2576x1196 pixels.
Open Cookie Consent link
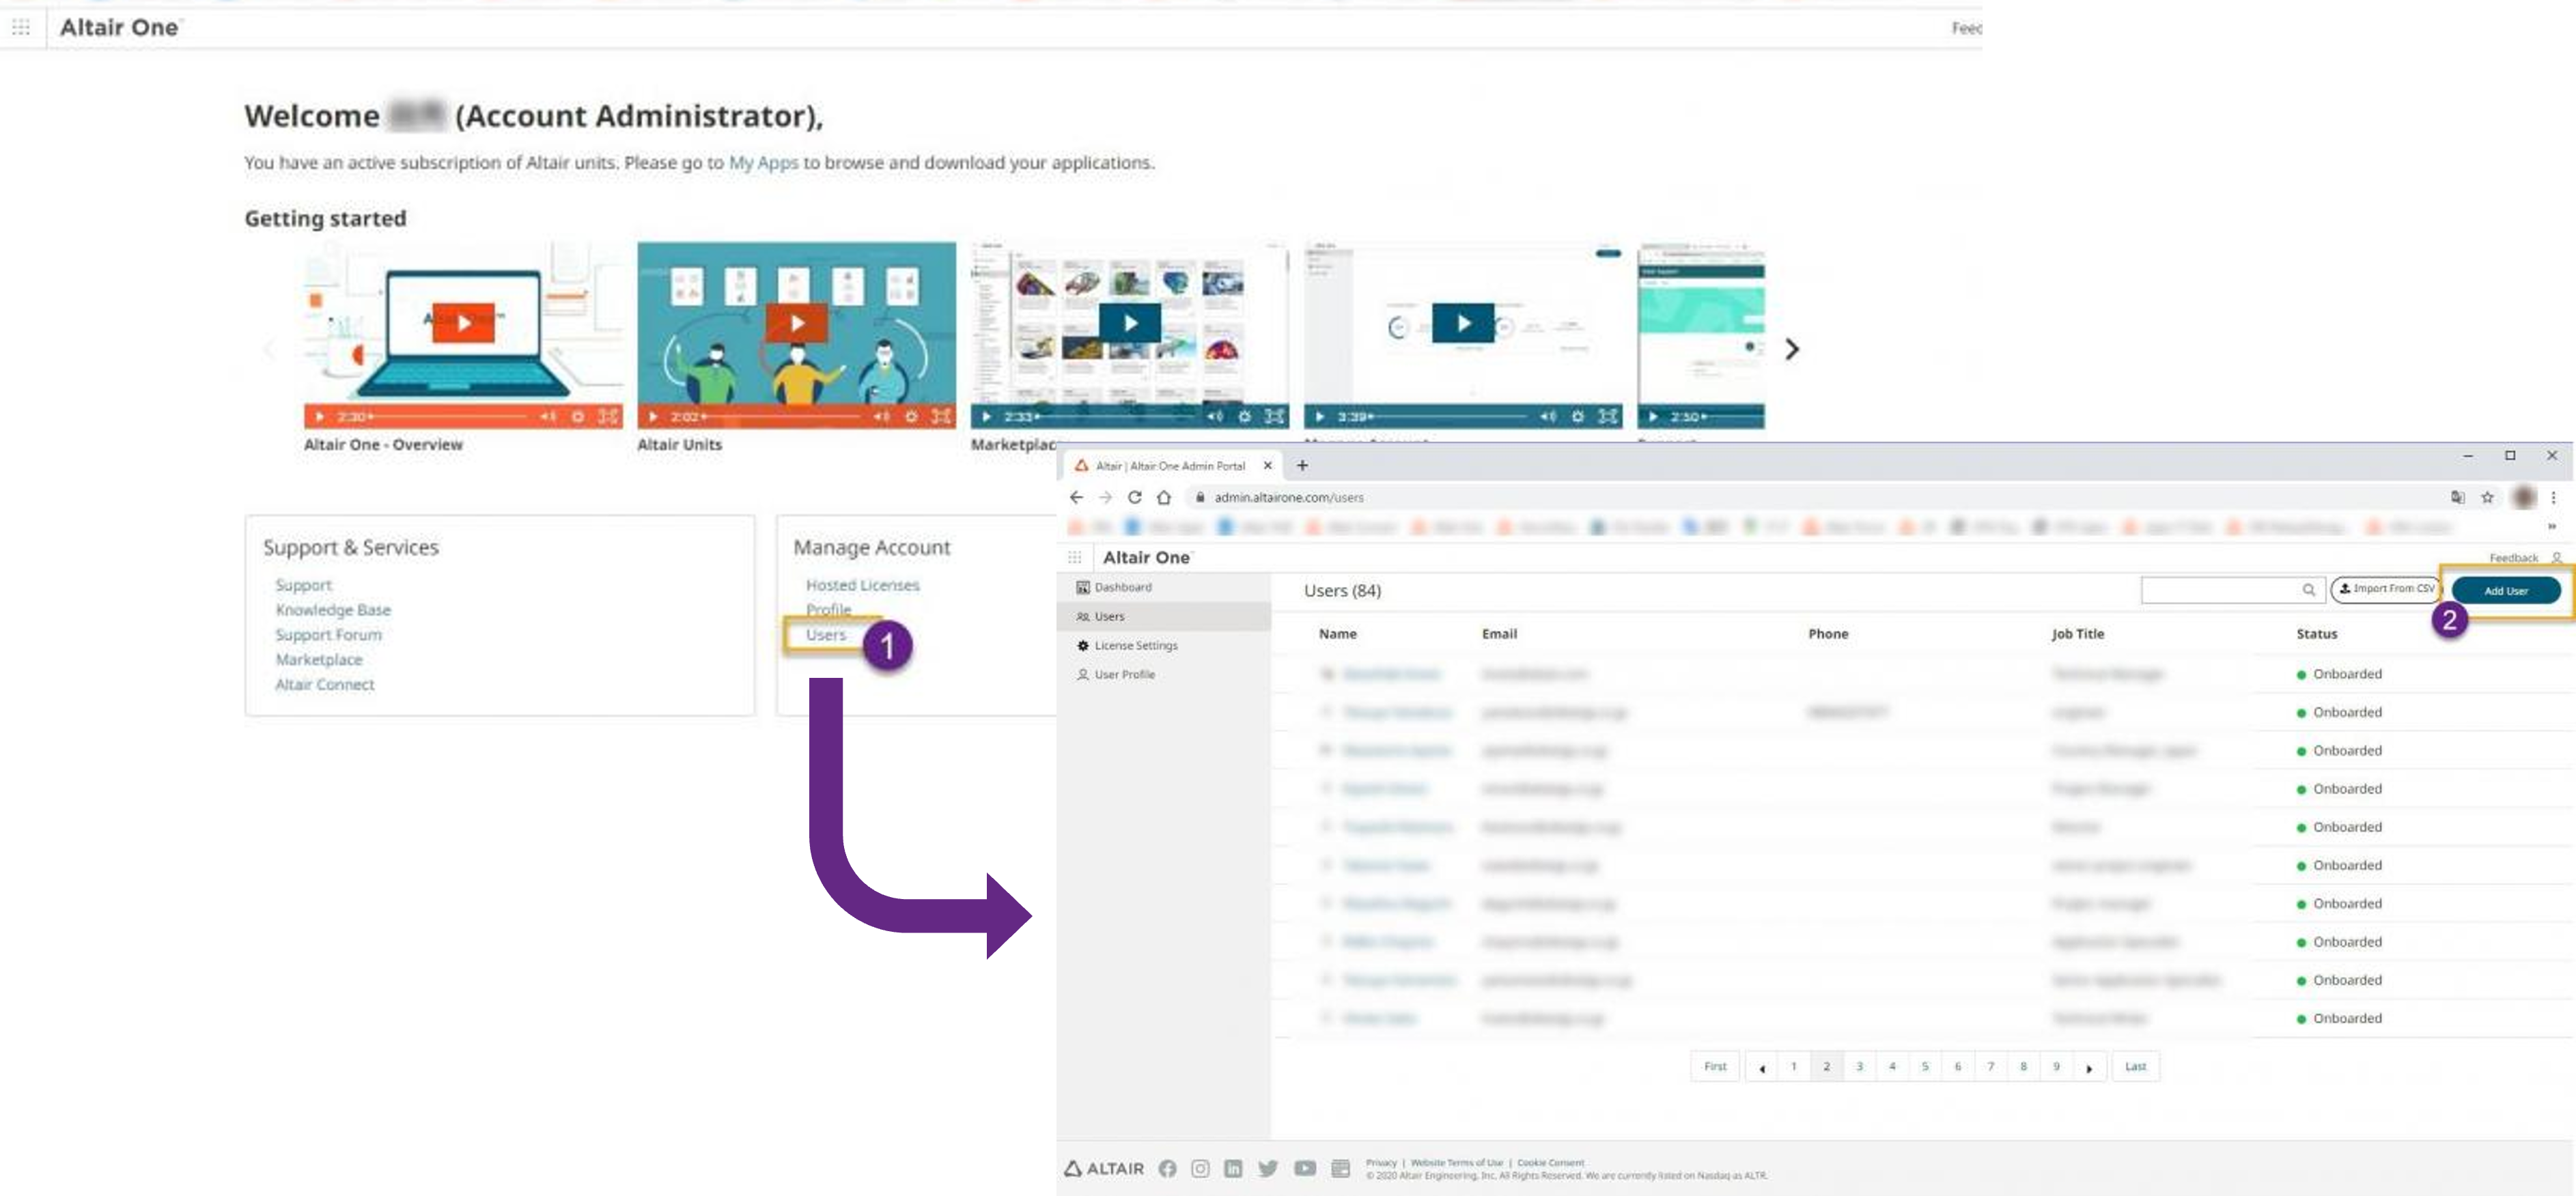click(x=1550, y=1163)
